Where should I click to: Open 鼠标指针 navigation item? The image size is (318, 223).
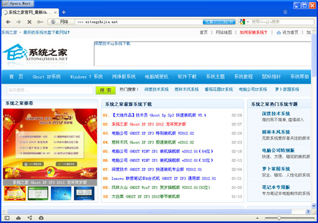pos(272,77)
